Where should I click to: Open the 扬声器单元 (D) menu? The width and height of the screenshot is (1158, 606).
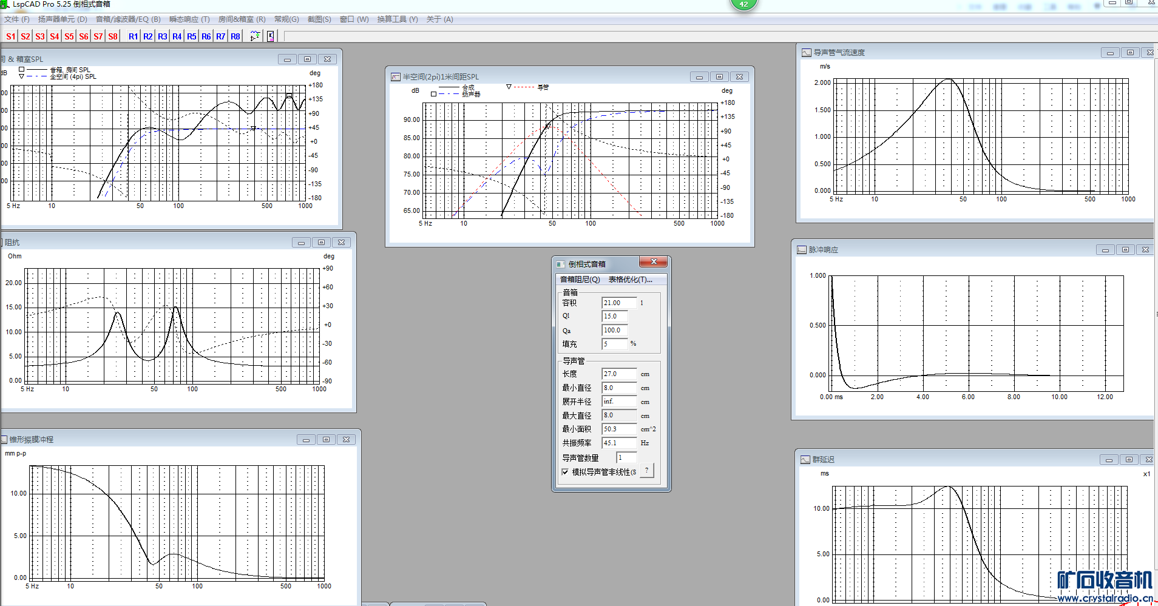[63, 19]
